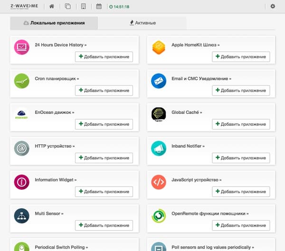
Task: Add the OpenRemote функции помощники app
Action: pos(241,225)
